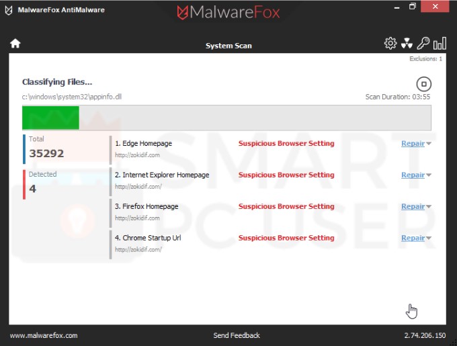Close the MalwareFox window
Image resolution: width=457 pixels, height=346 pixels.
tap(435, 7)
